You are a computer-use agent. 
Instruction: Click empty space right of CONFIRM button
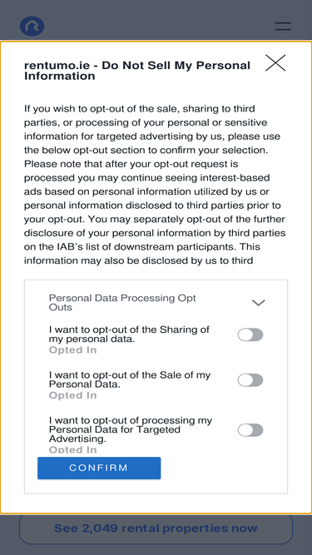tap(223, 468)
